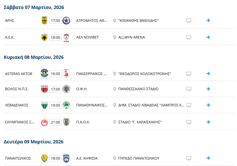Click location pin beside ΠΑΝΘΕΣΣΑΛΙΚΟ ΣΤΑΔΙΟ

coord(115,89)
